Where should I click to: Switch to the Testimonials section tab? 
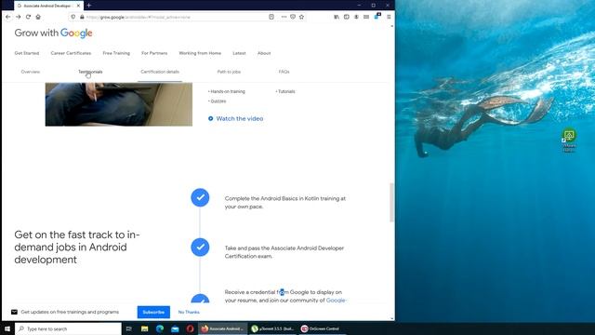coord(90,72)
